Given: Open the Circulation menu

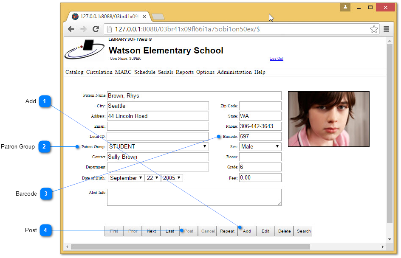Looking at the screenshot, I should click(99, 72).
